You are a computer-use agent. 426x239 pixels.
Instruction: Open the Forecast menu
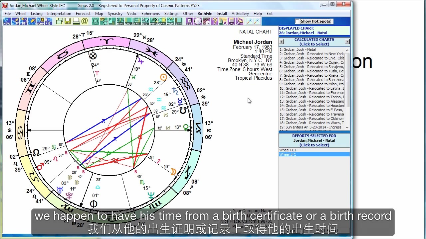point(83,14)
